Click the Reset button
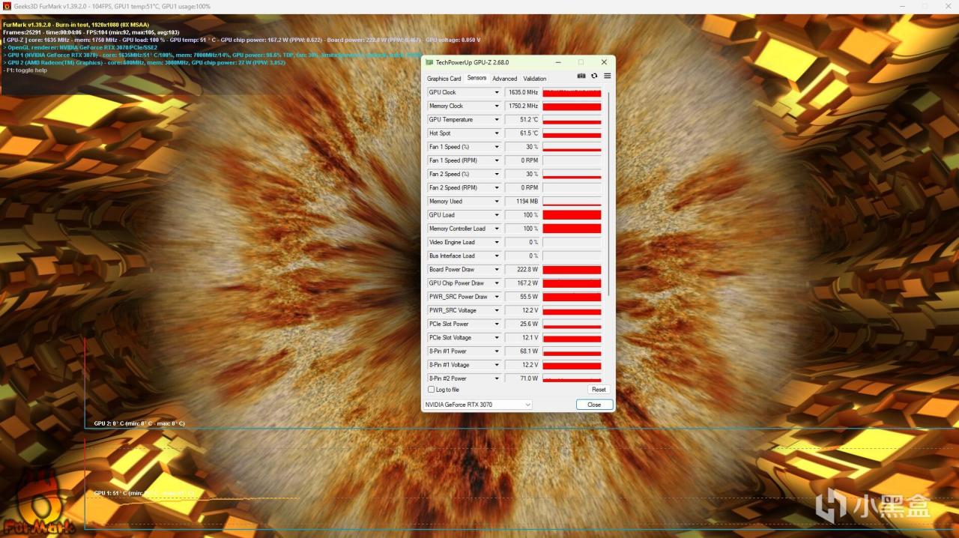Image resolution: width=959 pixels, height=538 pixels. 599,390
